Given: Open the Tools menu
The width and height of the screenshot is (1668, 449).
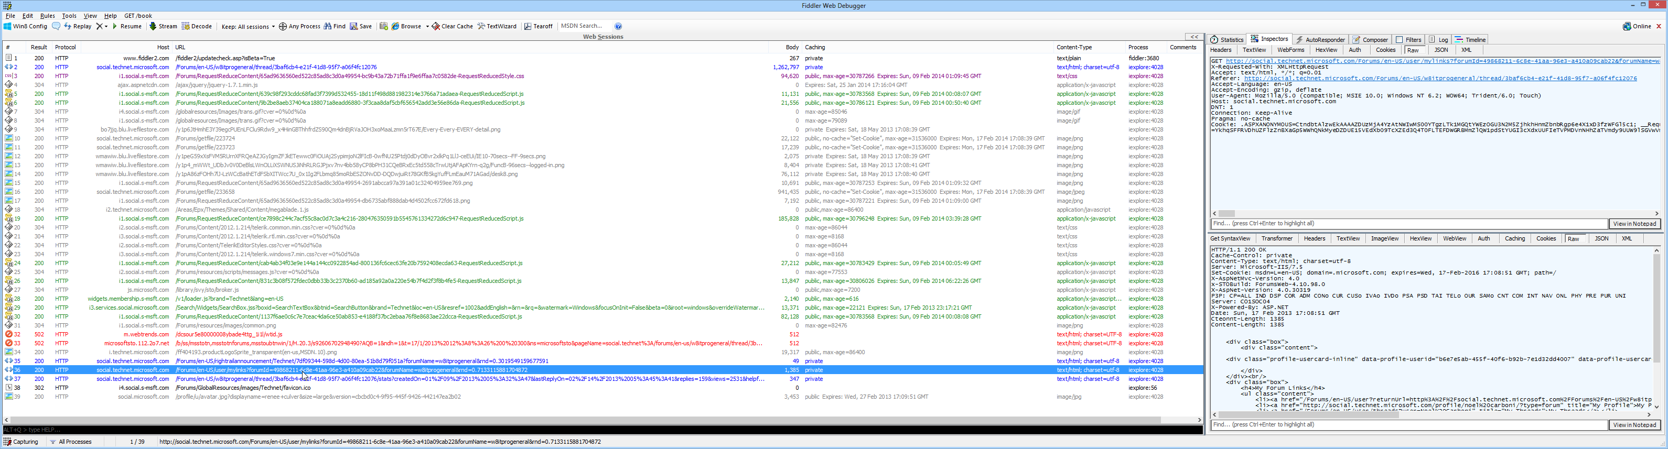Looking at the screenshot, I should click(69, 16).
